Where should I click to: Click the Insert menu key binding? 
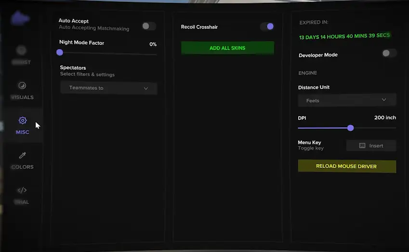point(371,146)
